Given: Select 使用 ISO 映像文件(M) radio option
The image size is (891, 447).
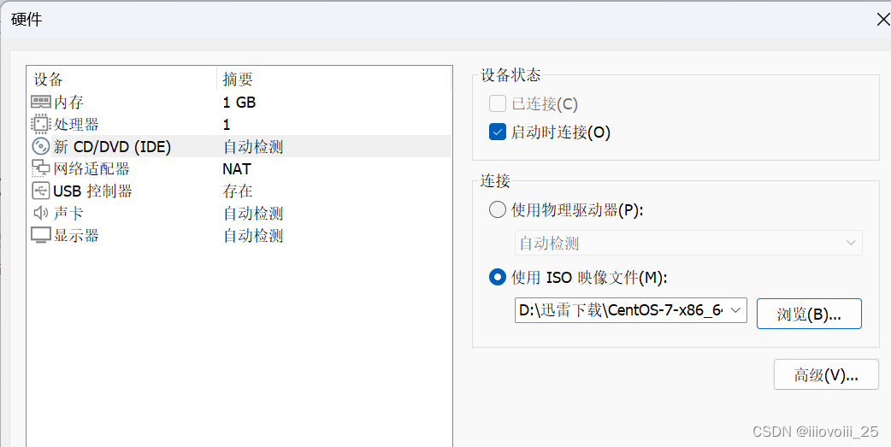Looking at the screenshot, I should 497,278.
